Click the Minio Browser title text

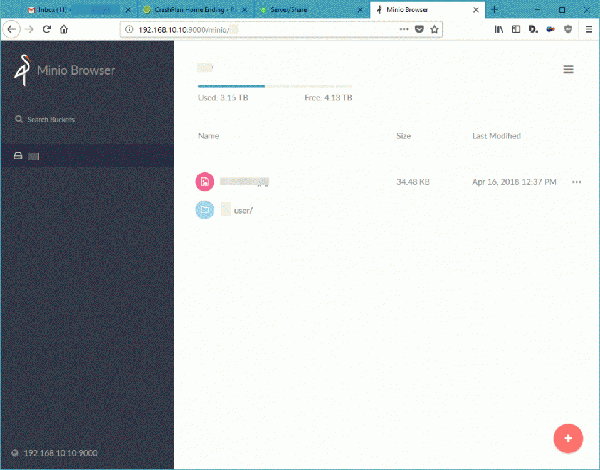coord(76,70)
